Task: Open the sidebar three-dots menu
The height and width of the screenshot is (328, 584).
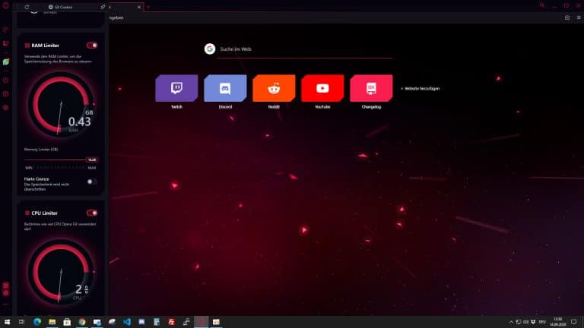Action: (5, 304)
